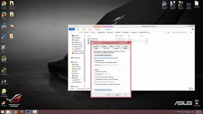
Task: Switch to the Colors tab
Action: 96,48
